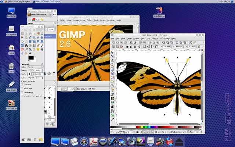The image size is (235, 147).
Task: Click the Circle (11) brush name button
Action: 37,74
